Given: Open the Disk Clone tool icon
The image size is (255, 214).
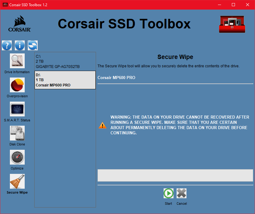Looking at the screenshot, I should point(17,133).
